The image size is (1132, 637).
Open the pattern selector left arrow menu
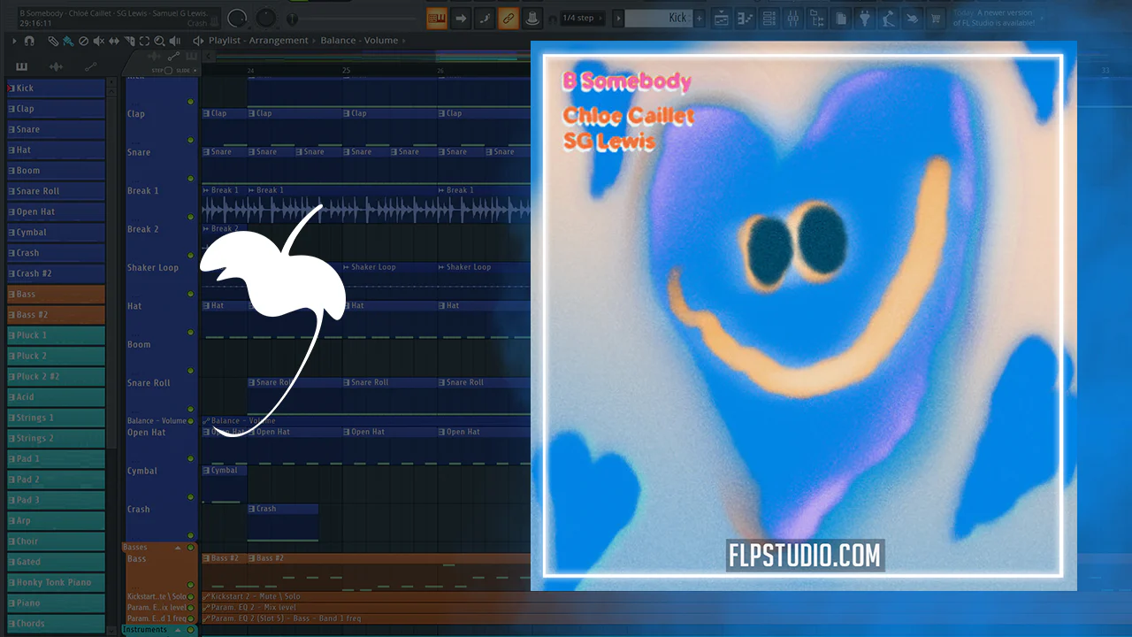[617, 18]
